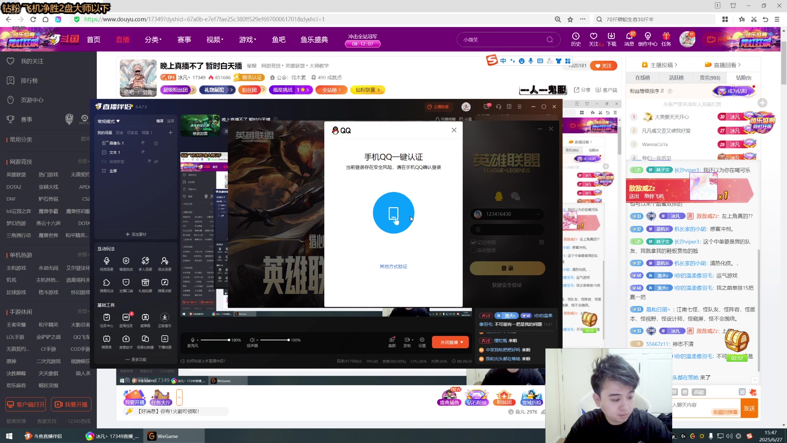Viewport: 787px width, 443px height.
Task: Open 星海任务 with red badge
Action: click(x=126, y=320)
